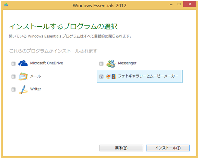Click the メール envelope icon
The width and height of the screenshot is (199, 159).
(x=23, y=76)
